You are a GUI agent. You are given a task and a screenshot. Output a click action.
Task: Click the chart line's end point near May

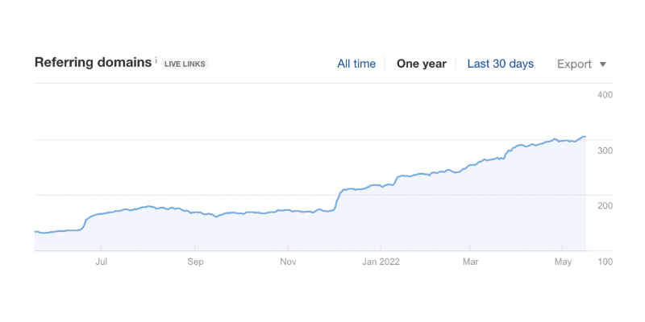[585, 136]
